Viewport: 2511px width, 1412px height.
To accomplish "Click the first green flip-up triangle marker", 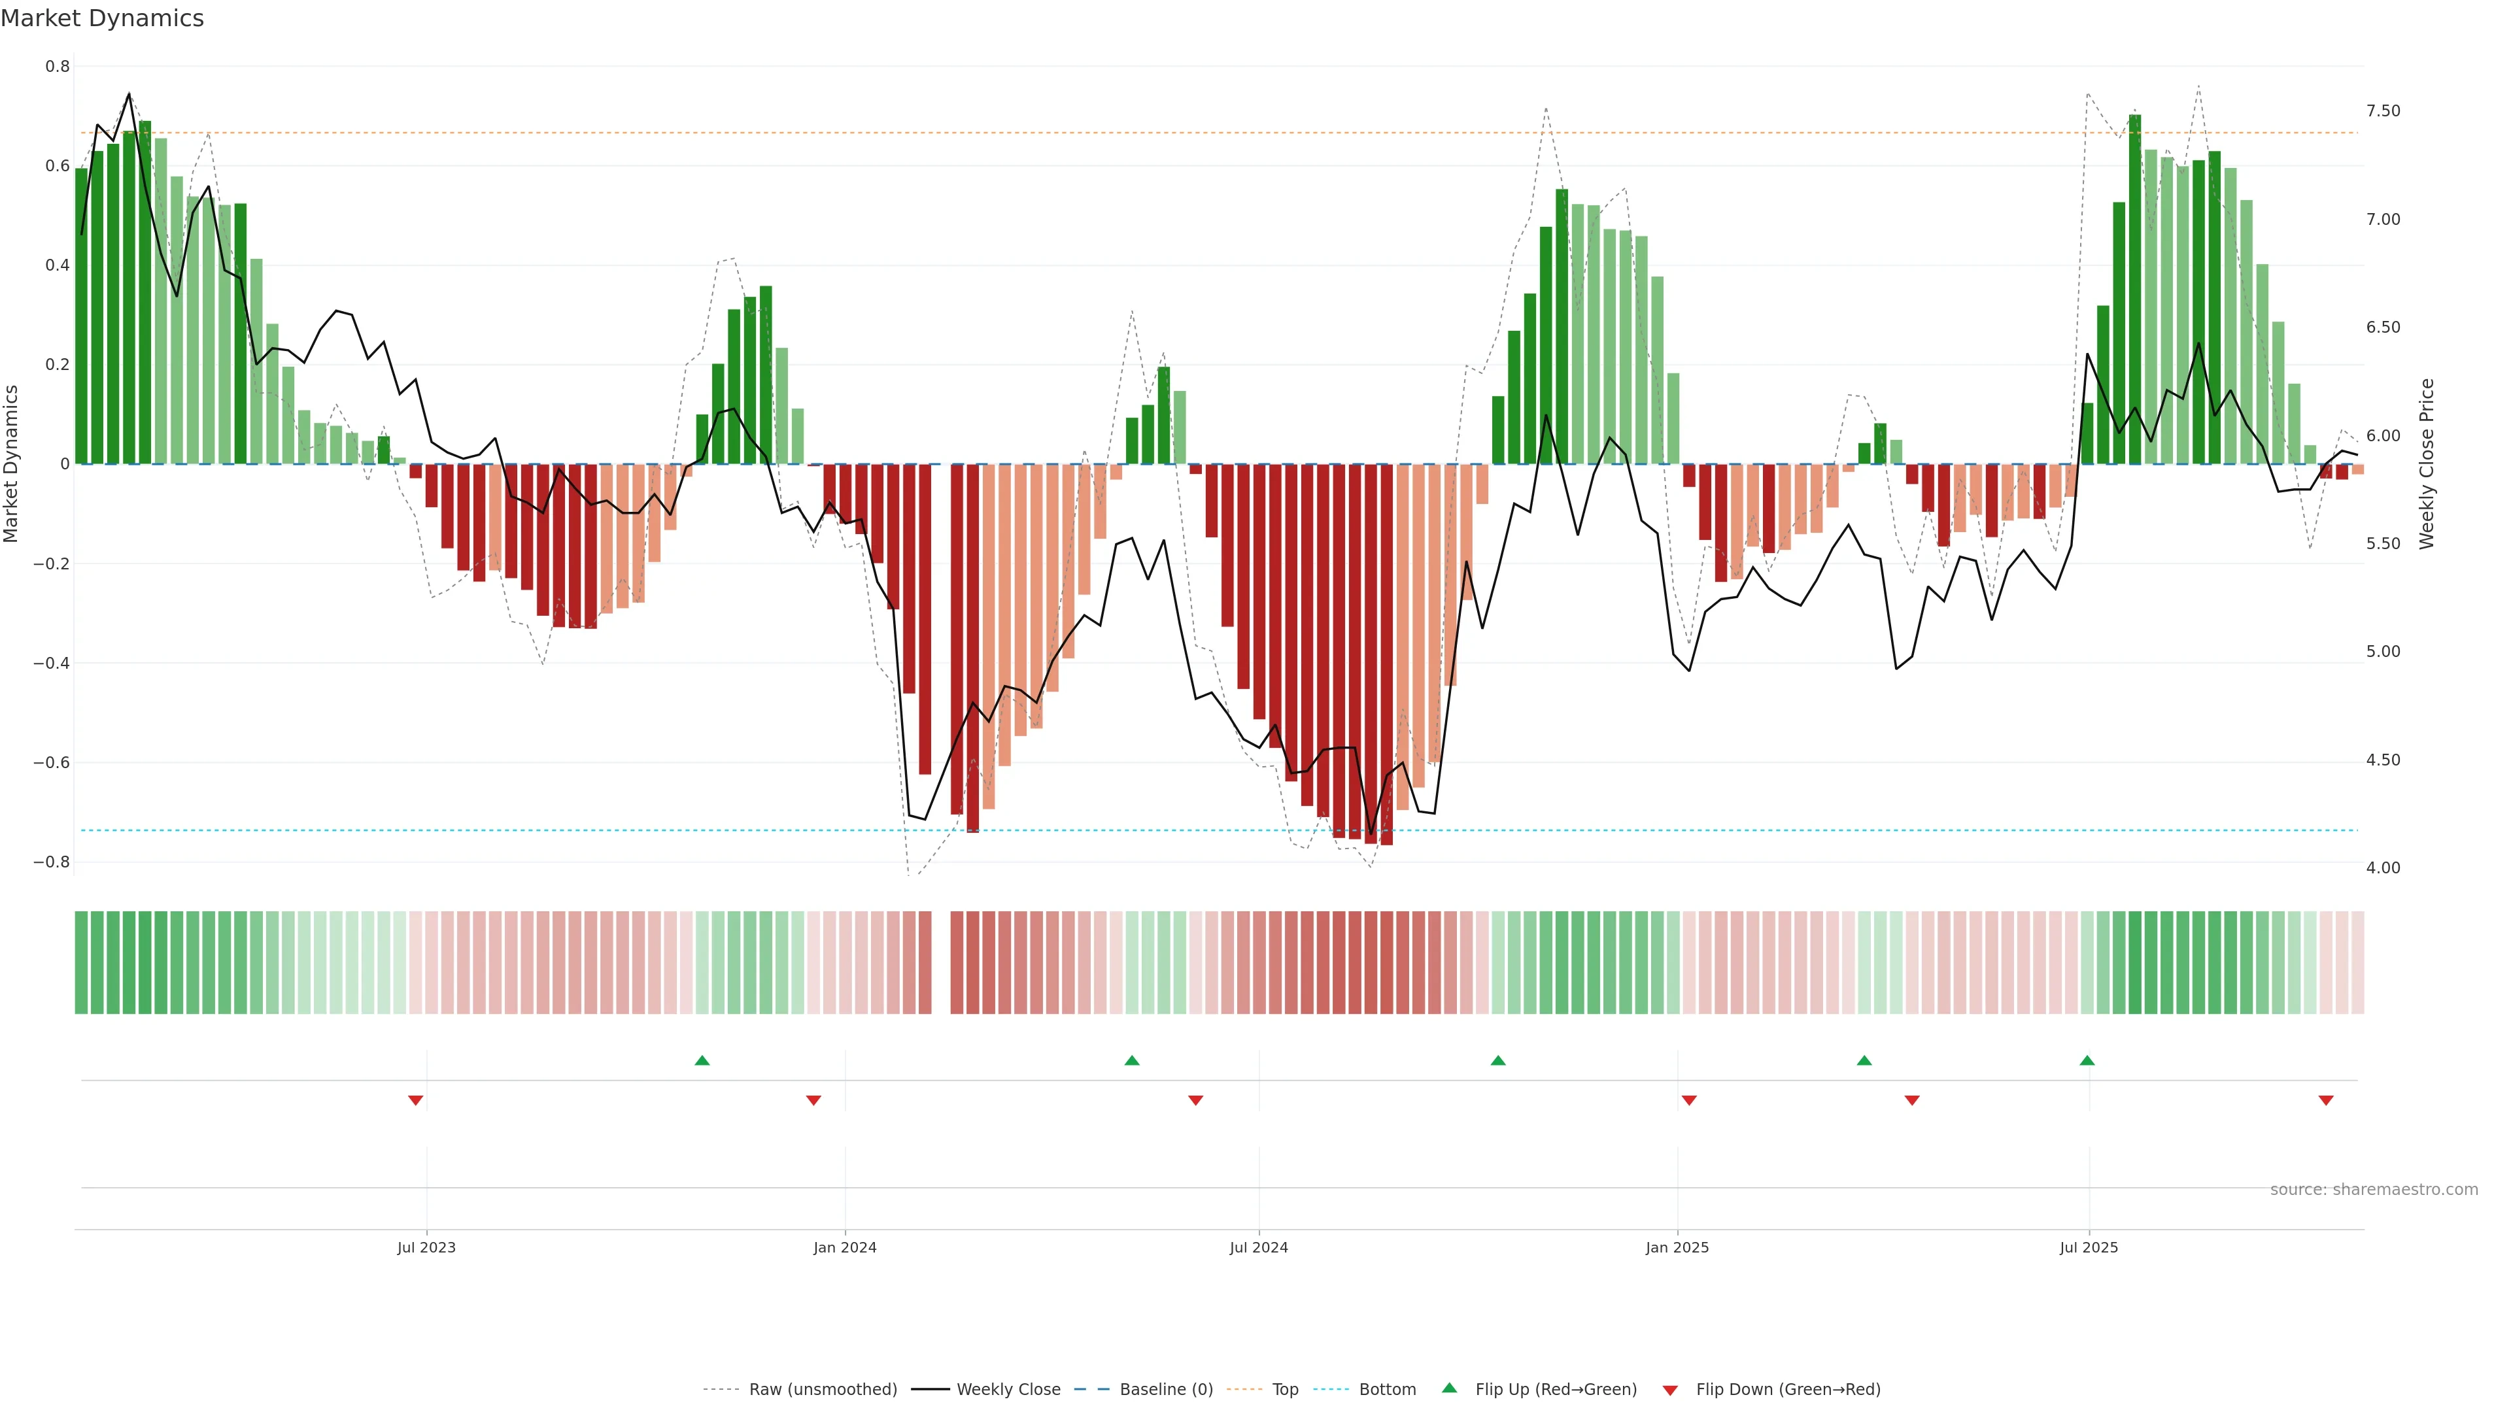I will tap(702, 1060).
